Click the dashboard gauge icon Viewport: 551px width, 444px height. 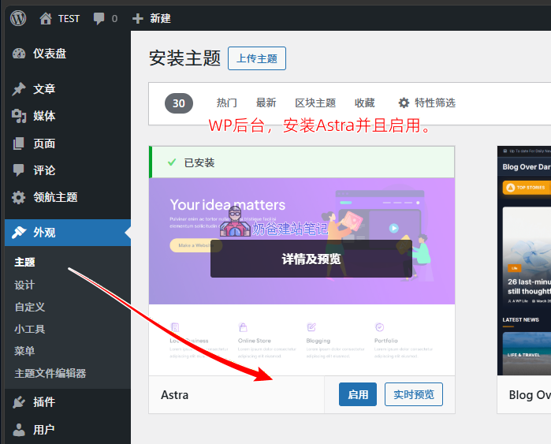click(19, 54)
